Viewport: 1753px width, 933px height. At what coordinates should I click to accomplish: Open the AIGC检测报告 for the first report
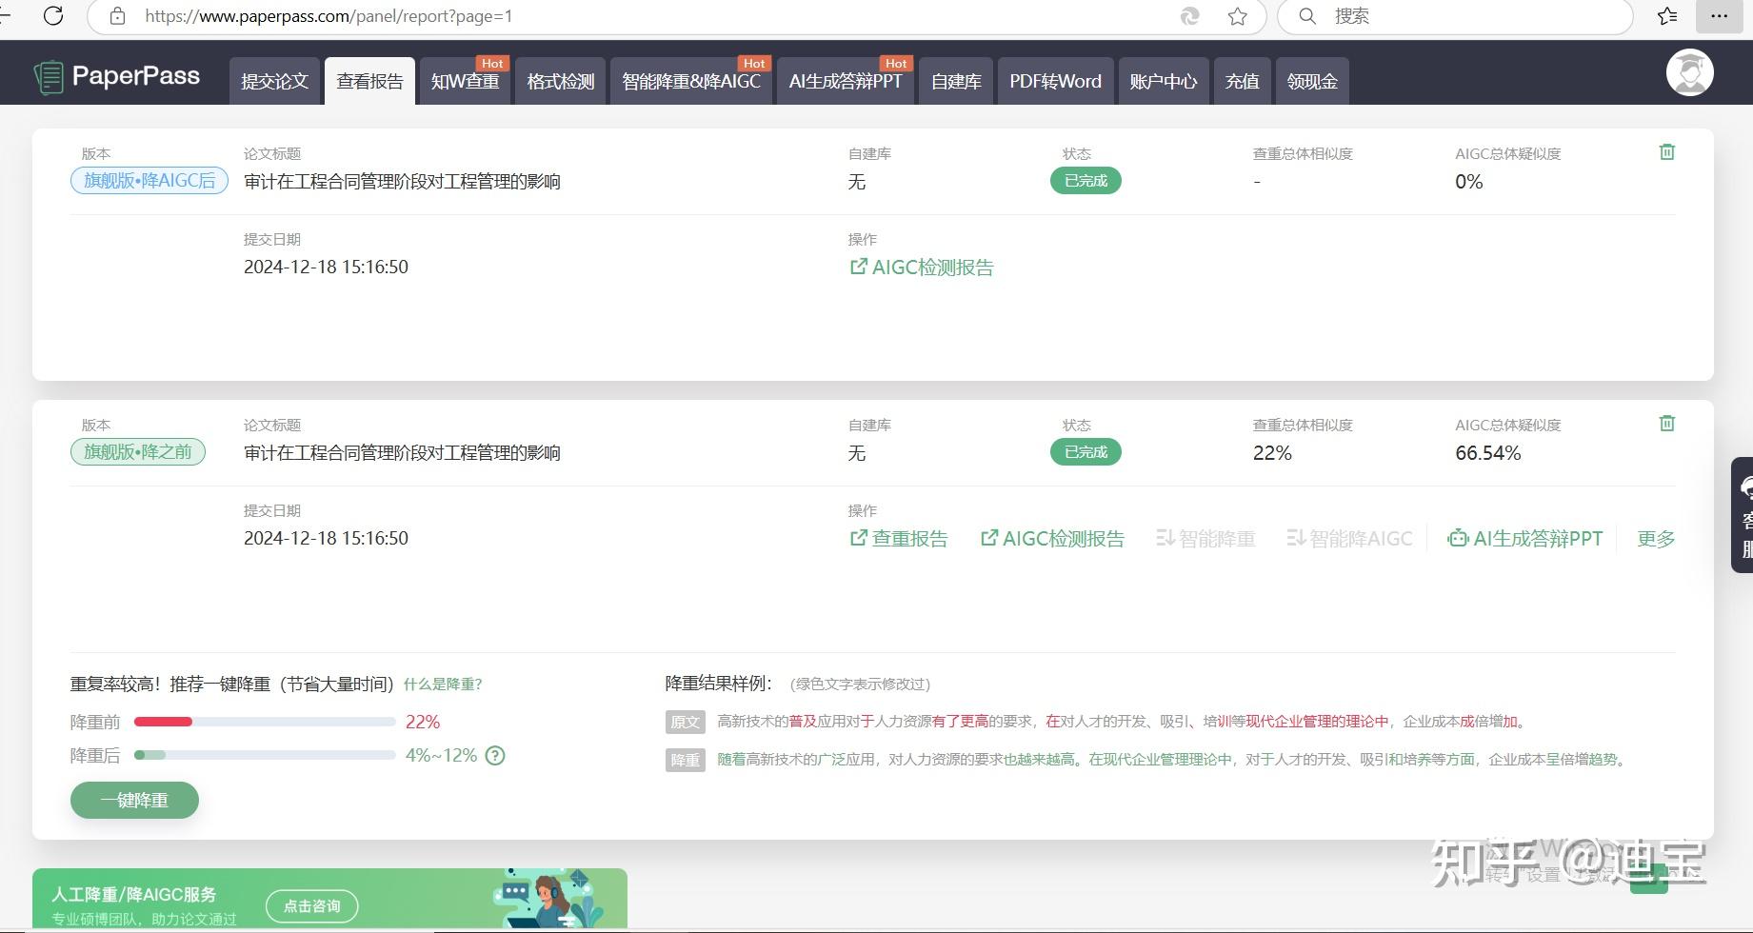coord(920,268)
